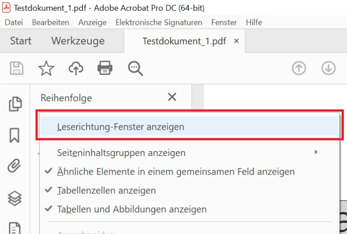Toggle Tabellenzellen anzeigen option

106,191
